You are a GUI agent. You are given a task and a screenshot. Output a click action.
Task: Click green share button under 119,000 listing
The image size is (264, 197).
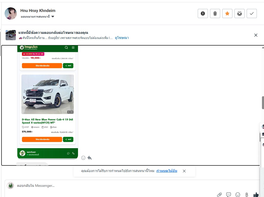pos(68,66)
